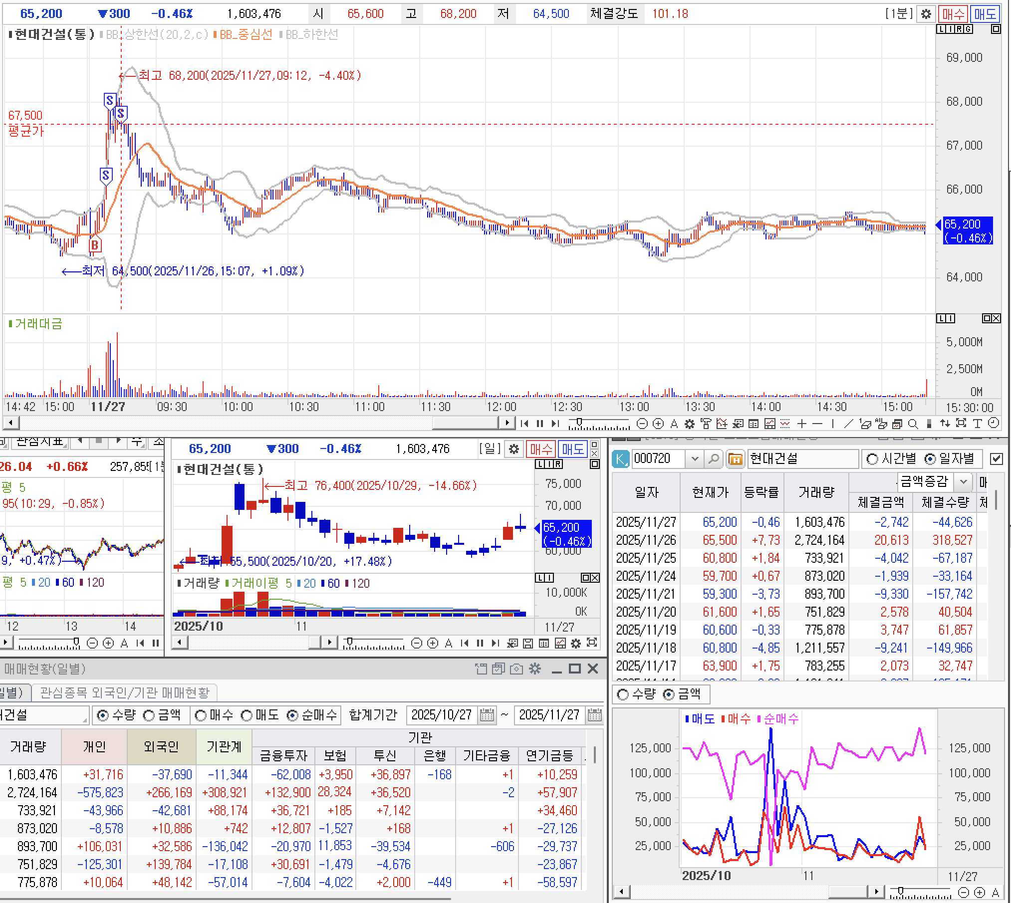Pause the minute chart playback
Image resolution: width=1011 pixels, height=903 pixels.
(x=539, y=424)
